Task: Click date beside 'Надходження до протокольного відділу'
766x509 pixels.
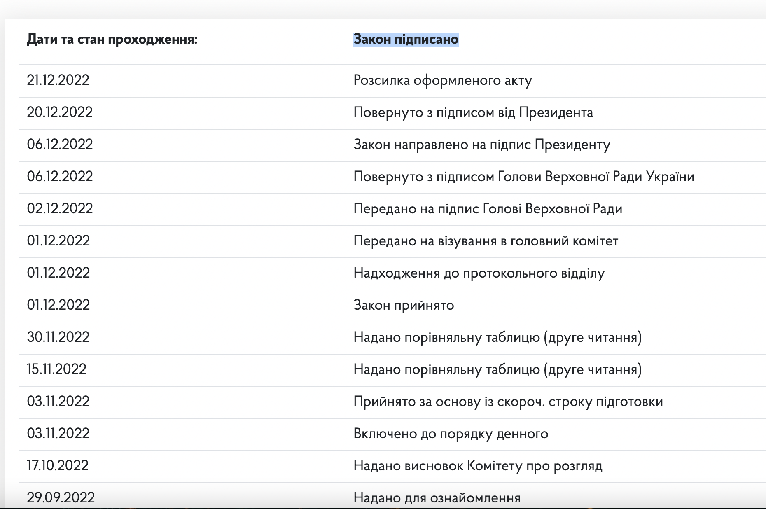Action: click(x=58, y=273)
